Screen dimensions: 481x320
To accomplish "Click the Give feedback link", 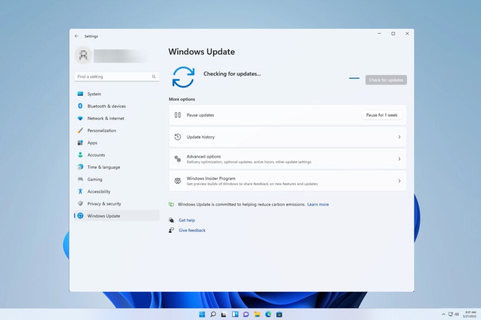I will 192,230.
